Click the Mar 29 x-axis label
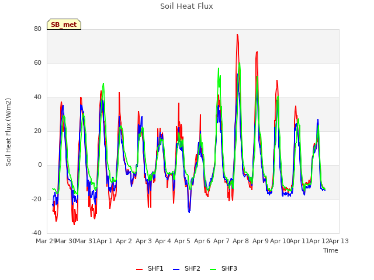Viewport: 374px width, 280px height. [46, 241]
